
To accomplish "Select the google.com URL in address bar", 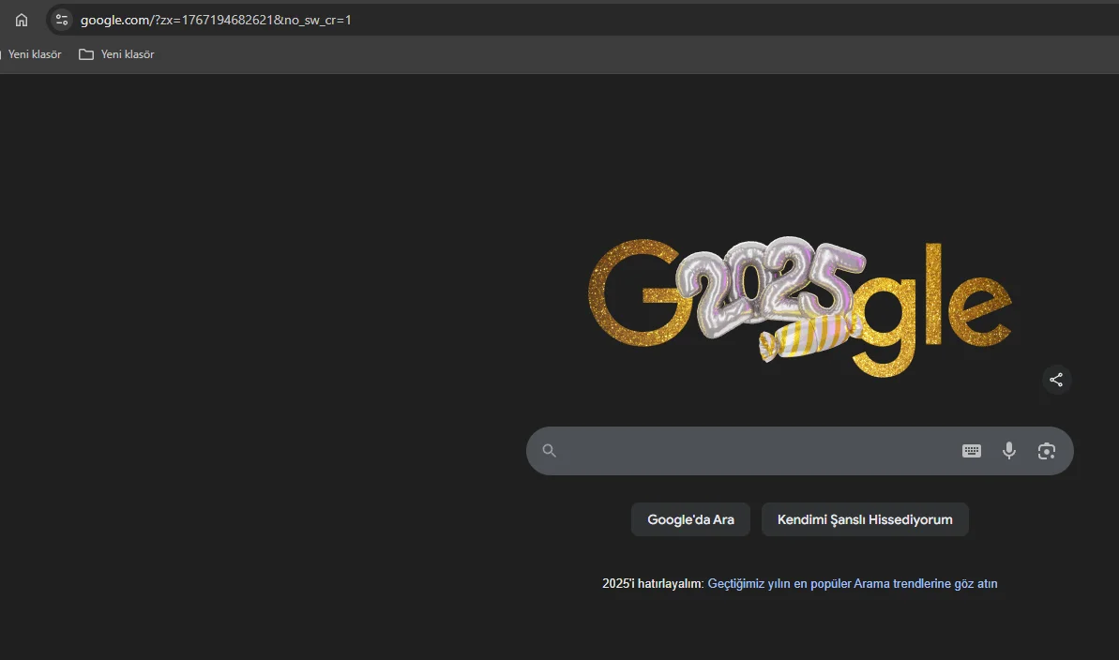I will pyautogui.click(x=216, y=20).
